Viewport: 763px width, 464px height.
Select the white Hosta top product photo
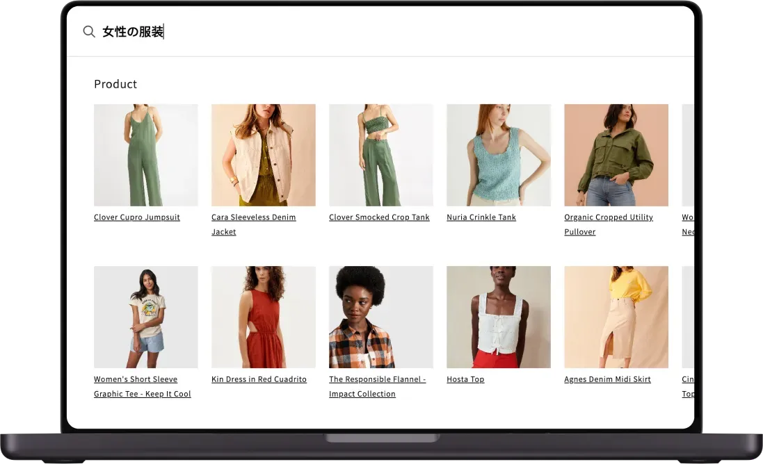click(499, 317)
